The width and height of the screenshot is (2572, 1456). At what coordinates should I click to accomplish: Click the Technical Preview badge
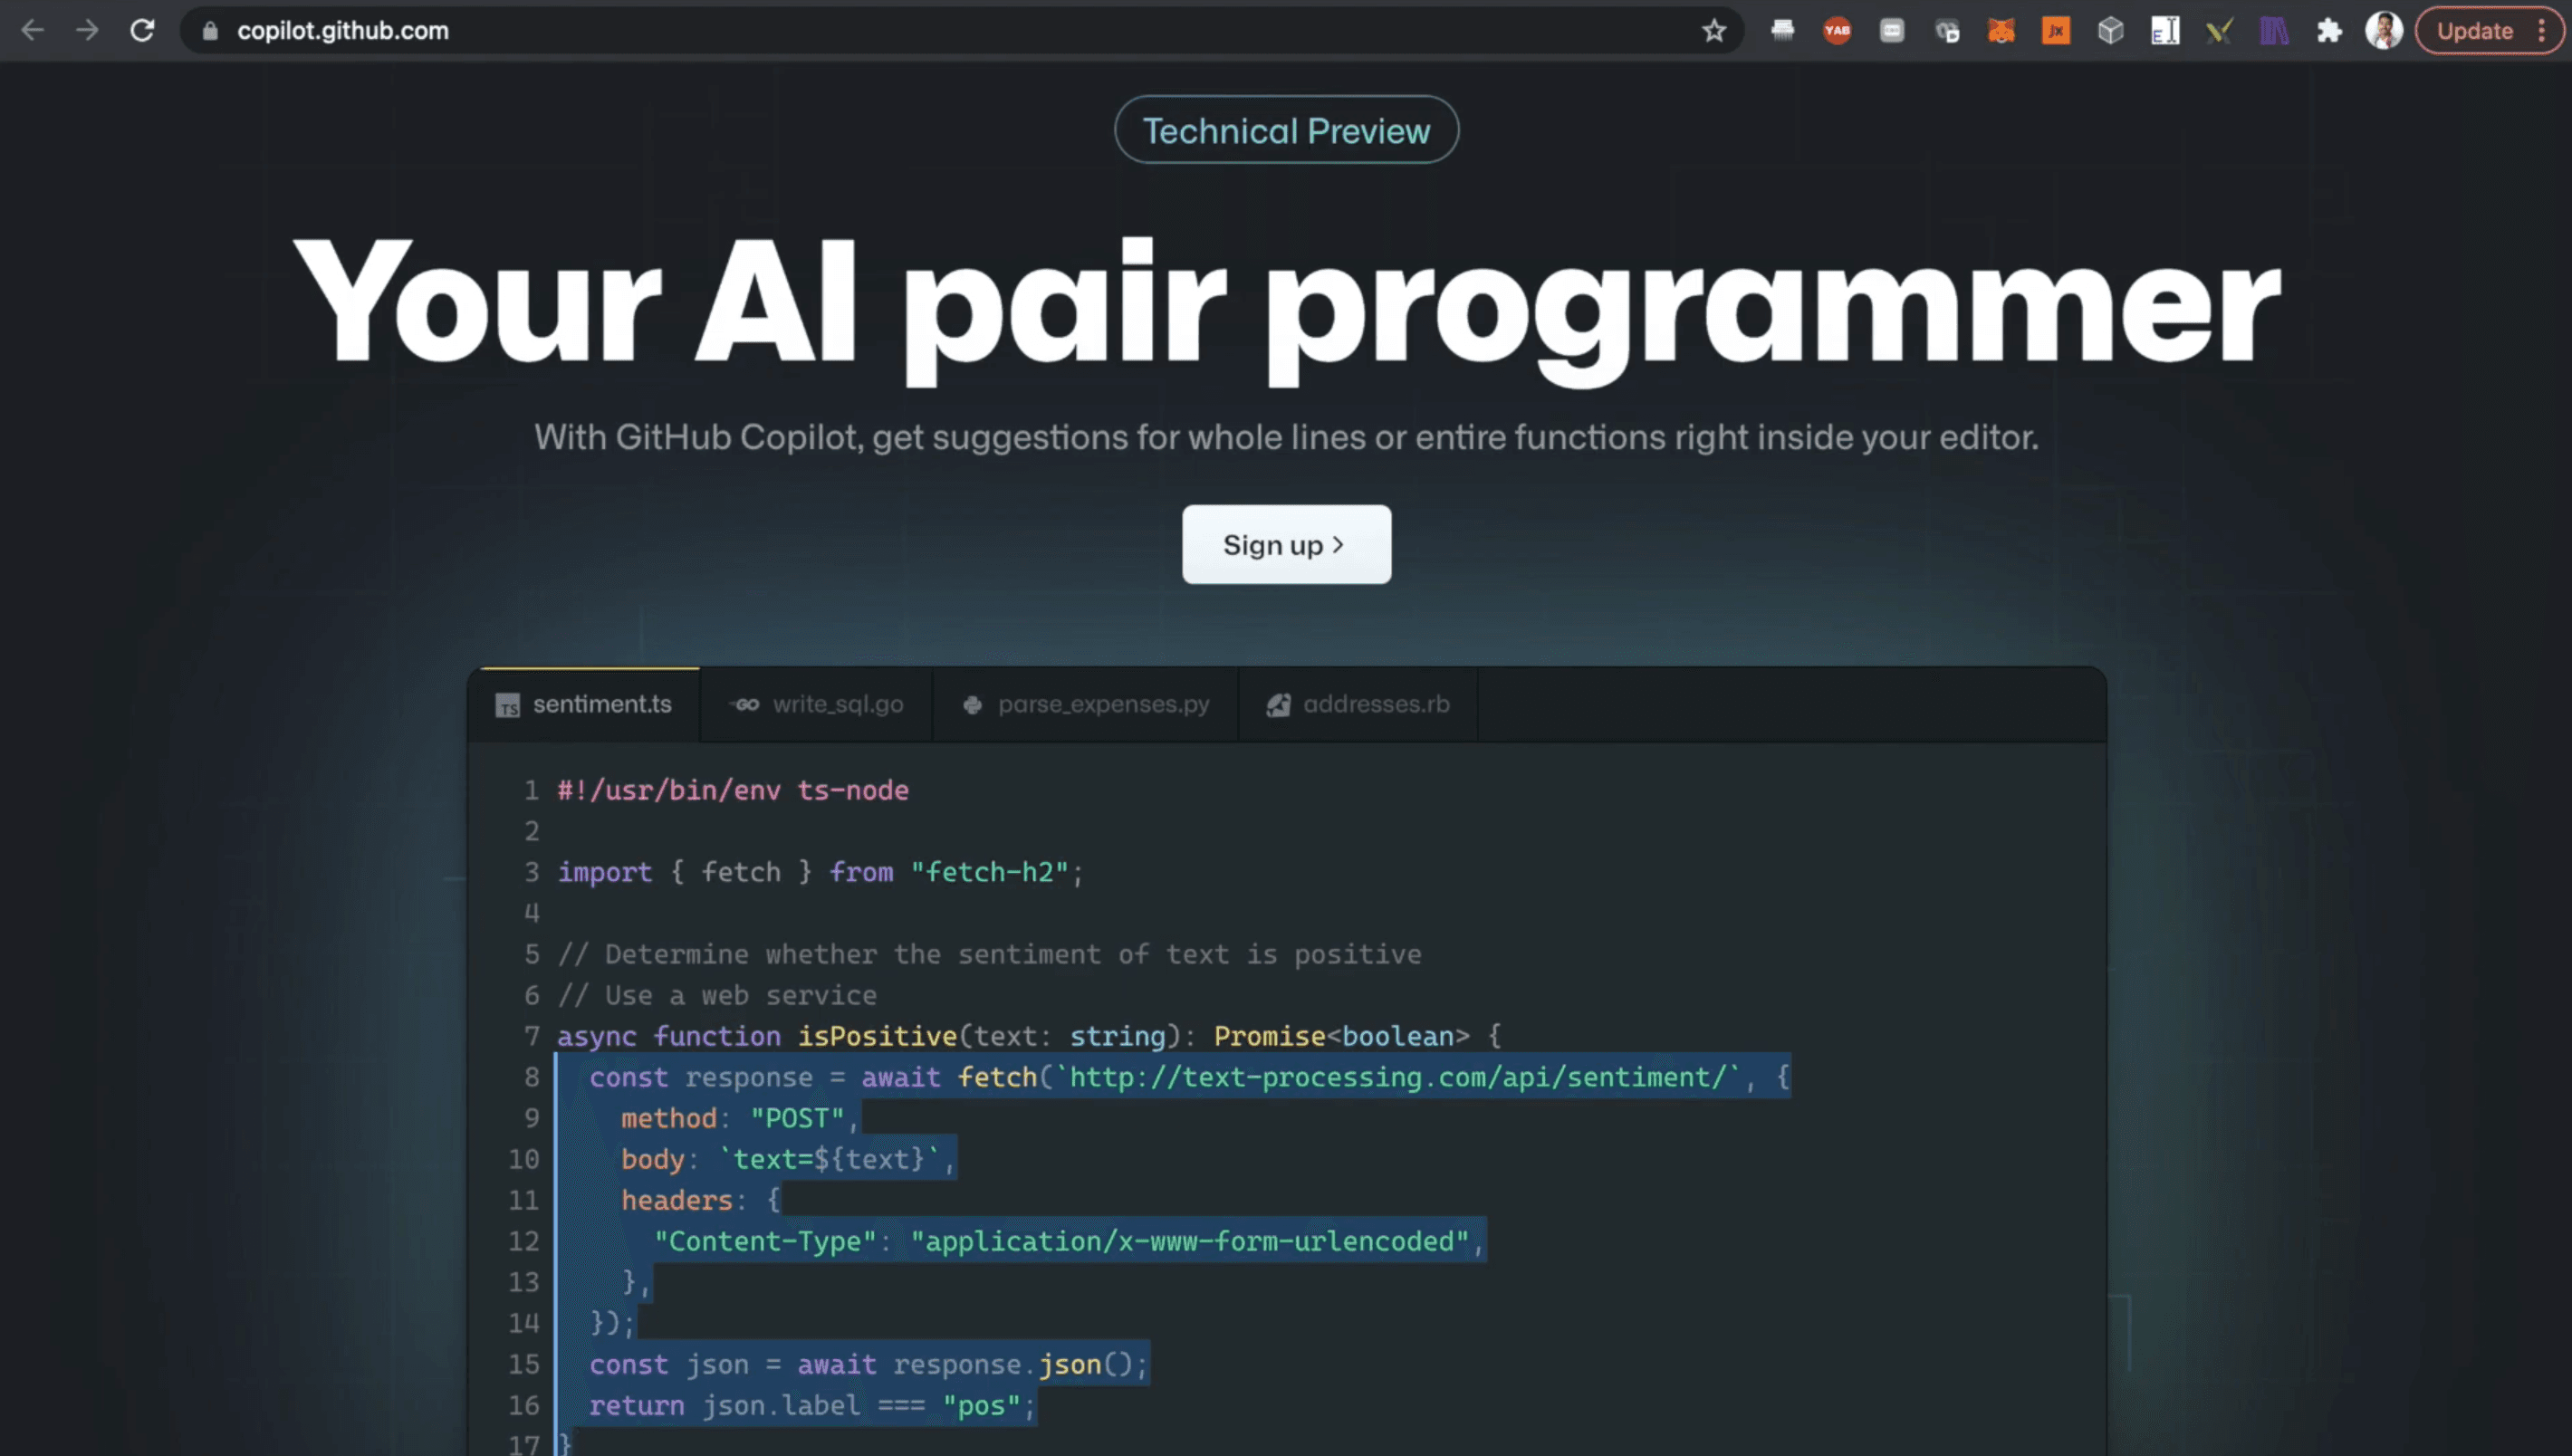pyautogui.click(x=1286, y=130)
